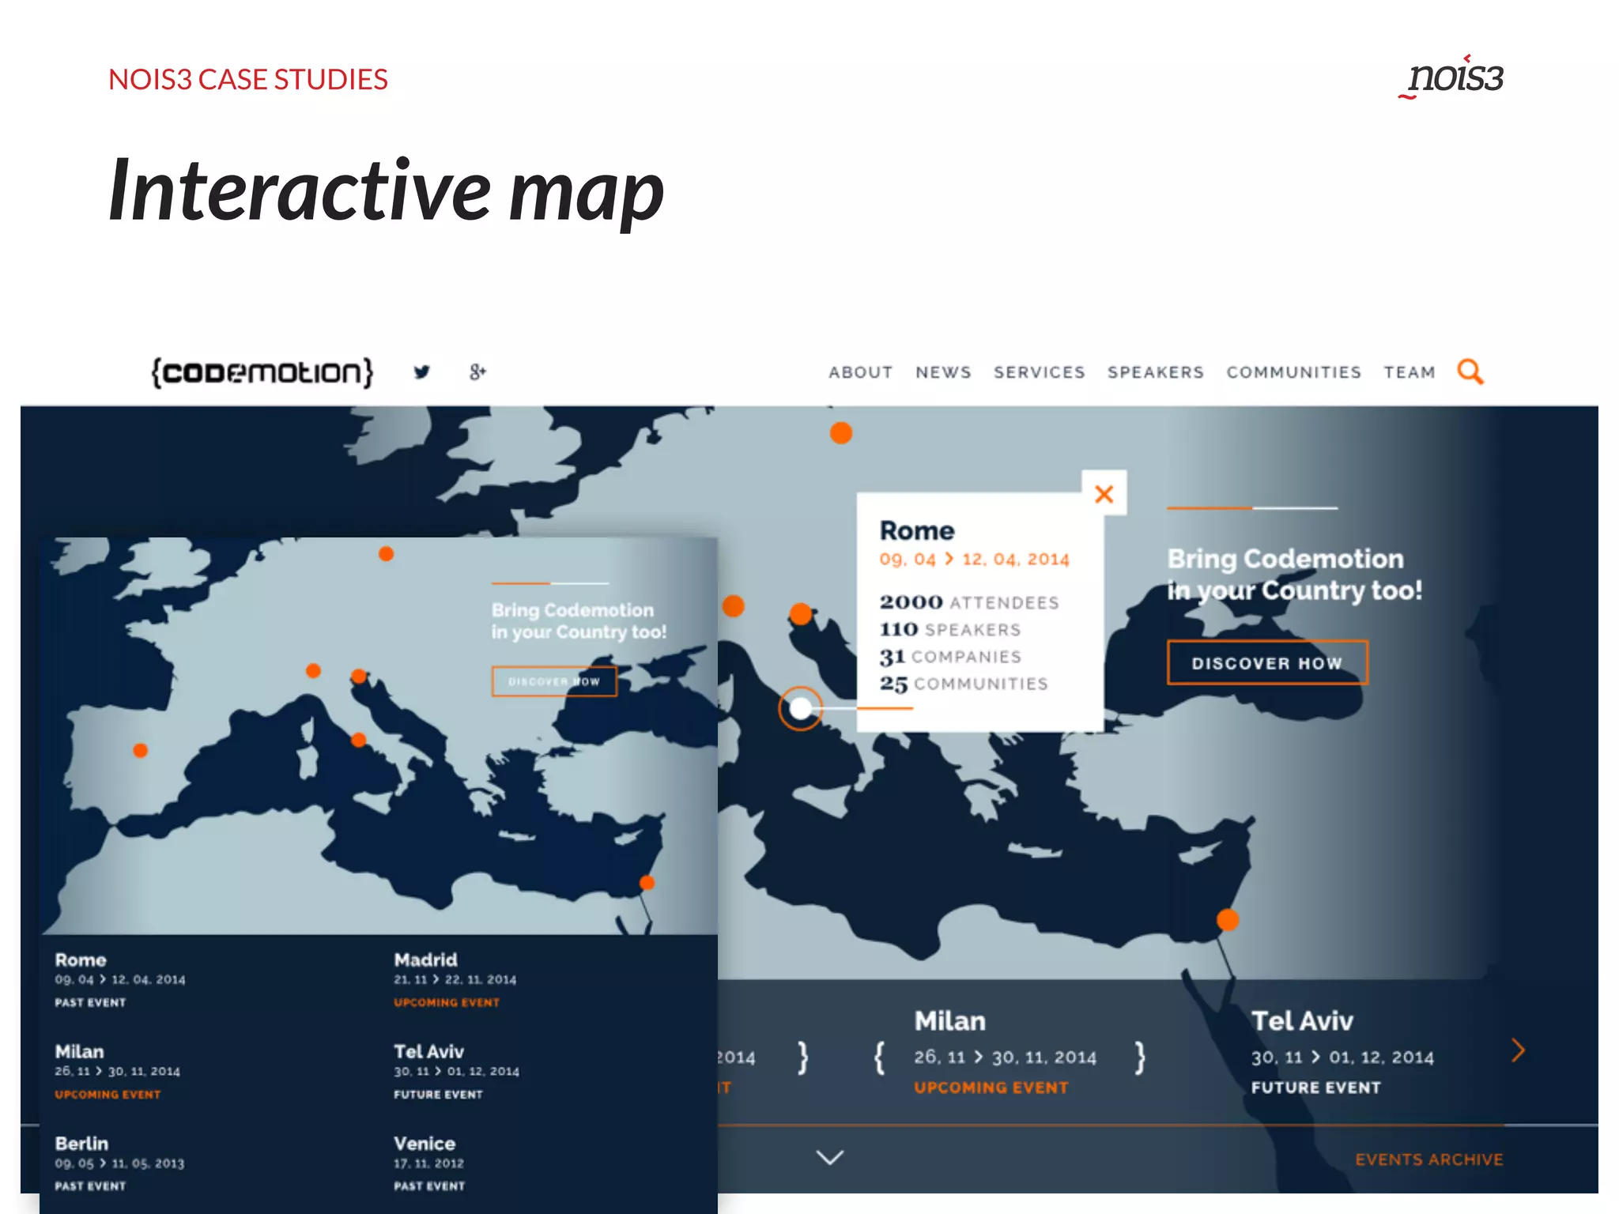Expand the section with the down chevron
Viewport: 1619px width, 1214px height.
click(x=829, y=1158)
